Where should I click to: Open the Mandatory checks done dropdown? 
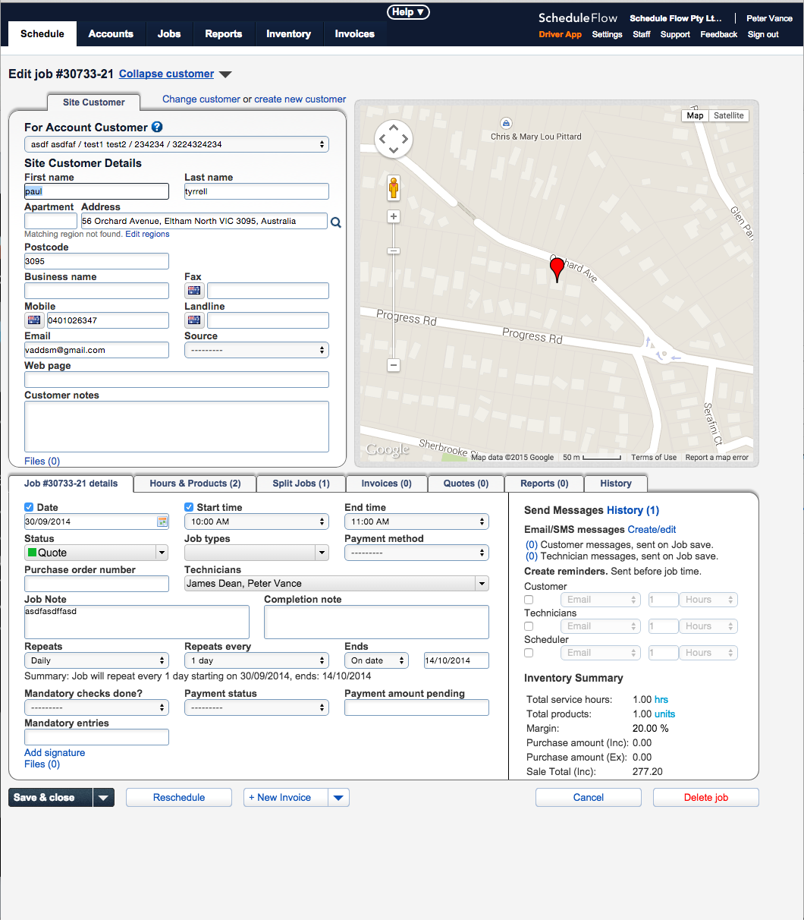tap(96, 707)
